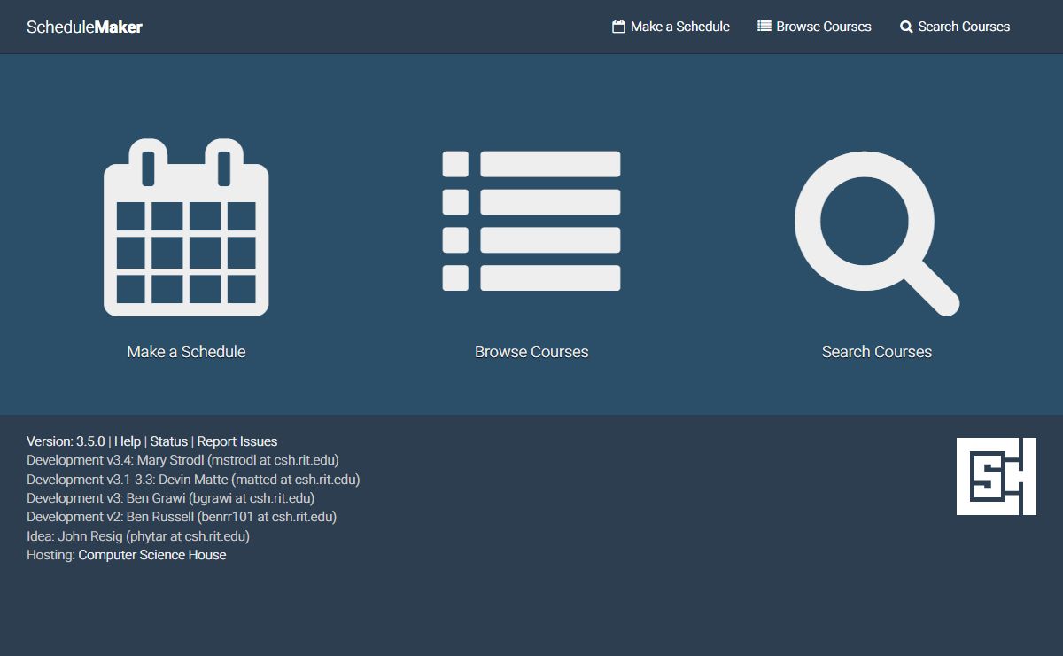Open the Computer Science House hosting link
The width and height of the screenshot is (1063, 656).
152,555
